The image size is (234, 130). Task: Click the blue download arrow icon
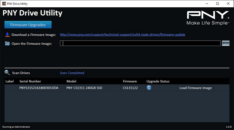click(x=7, y=35)
